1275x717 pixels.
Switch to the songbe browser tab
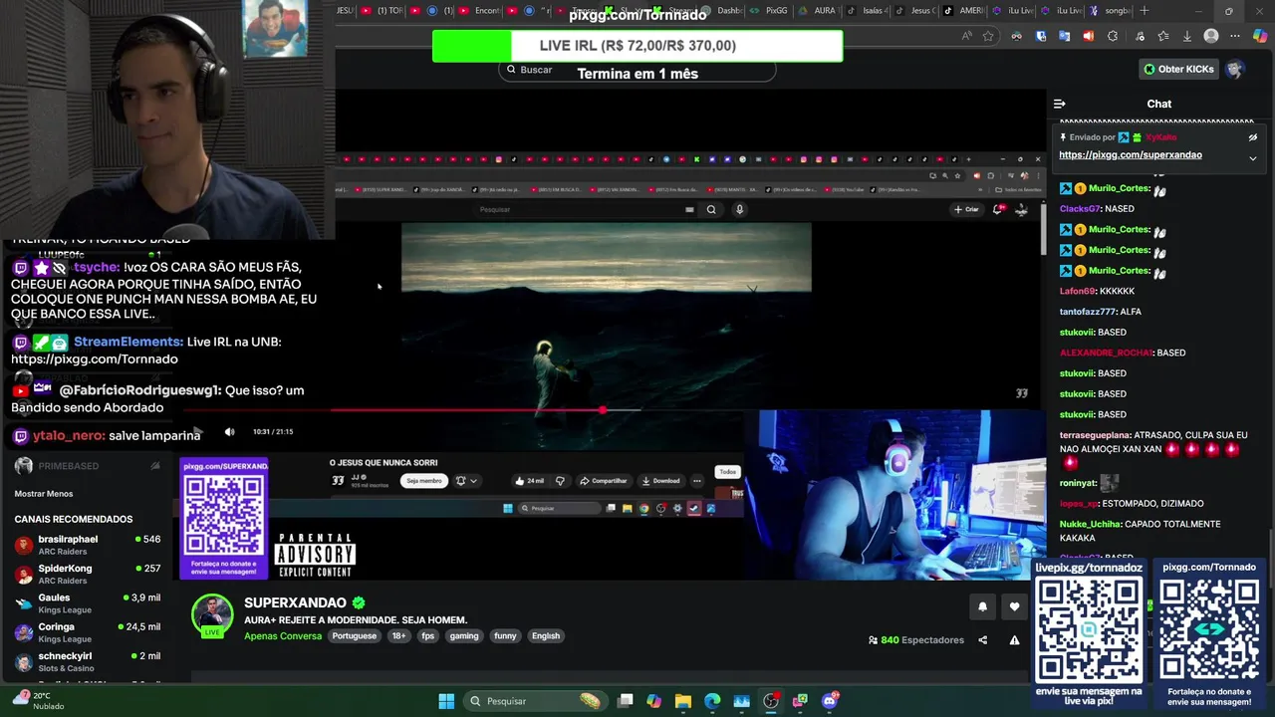tap(1109, 11)
